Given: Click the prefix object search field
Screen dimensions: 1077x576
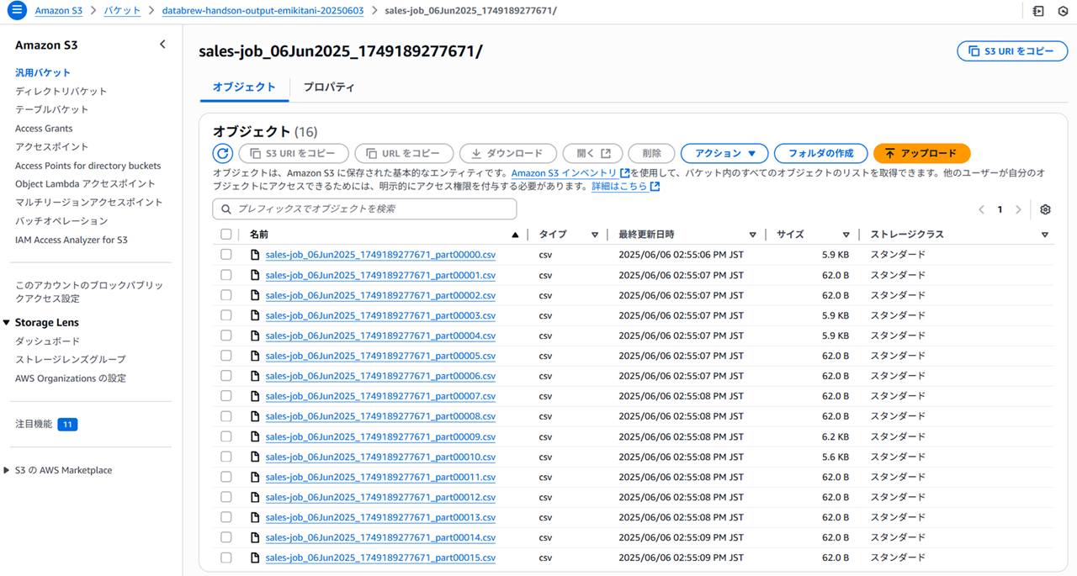Looking at the screenshot, I should [x=365, y=209].
